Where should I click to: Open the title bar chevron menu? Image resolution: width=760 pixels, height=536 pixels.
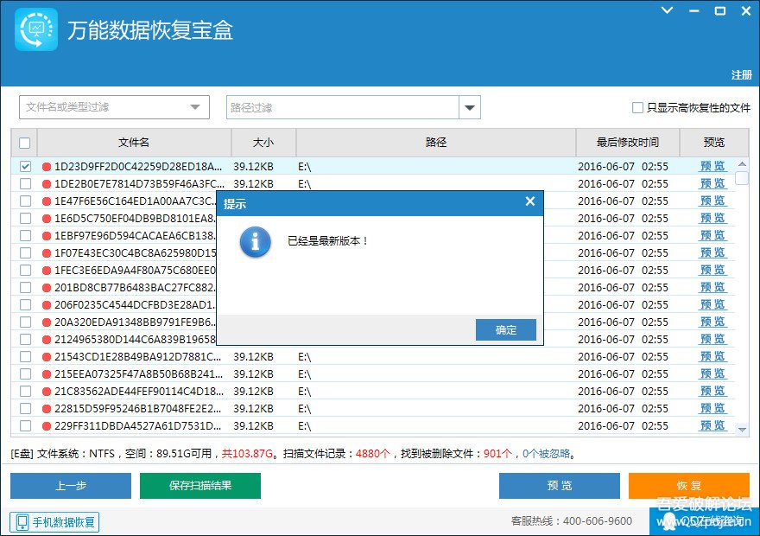667,11
